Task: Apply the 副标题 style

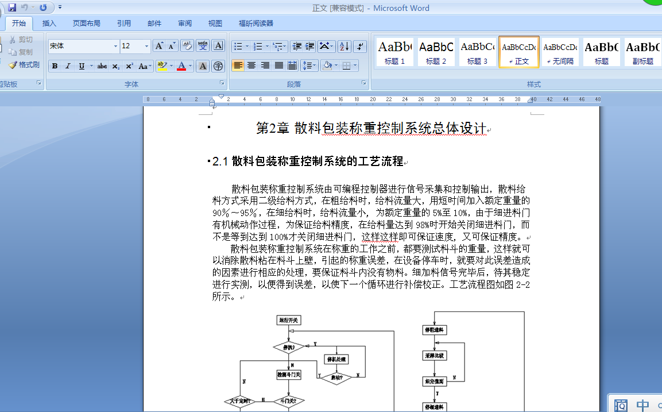Action: (x=643, y=52)
